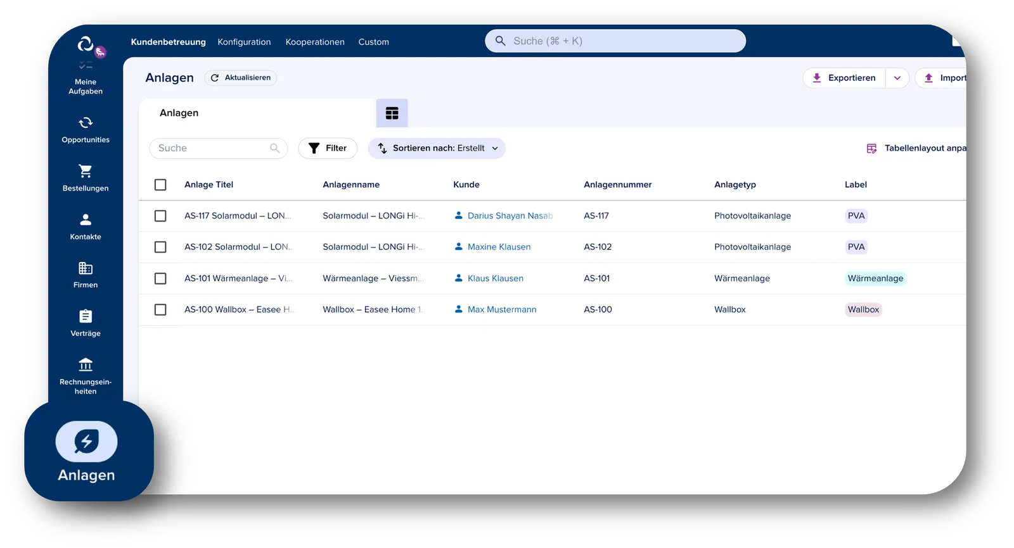
Task: Click Anlagetyp 'Wärmeanlage' cell in AS-101 row
Action: click(x=742, y=278)
